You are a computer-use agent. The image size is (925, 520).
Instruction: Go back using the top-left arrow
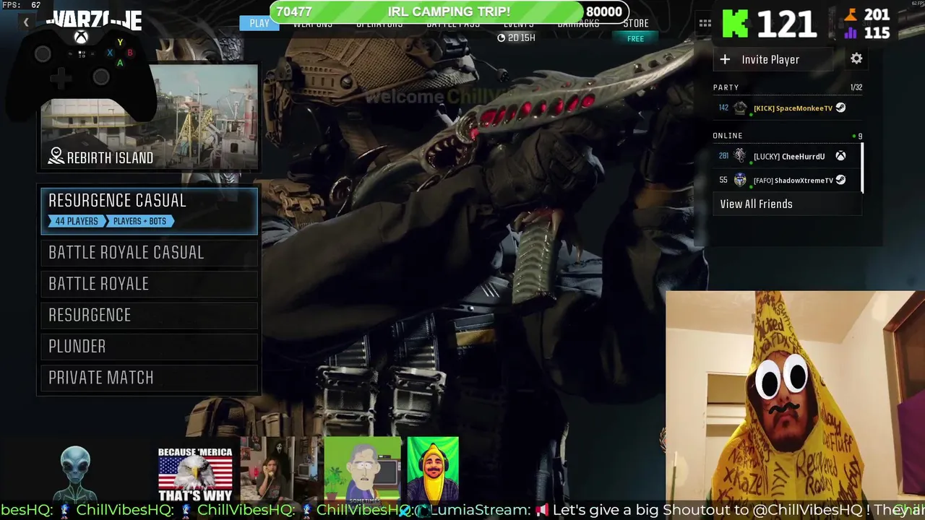pyautogui.click(x=26, y=22)
